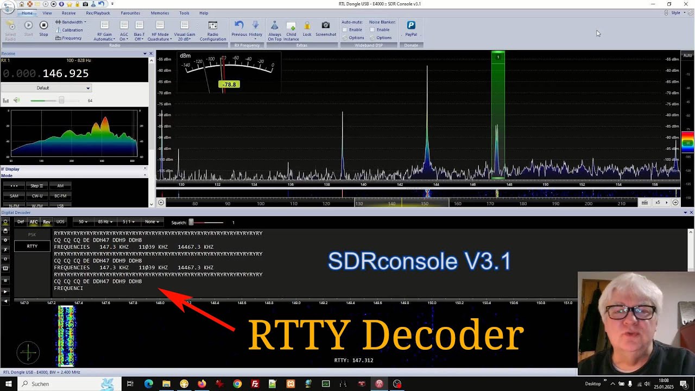
Task: Open Visual Gain 20 dB dropdown
Action: click(x=185, y=31)
